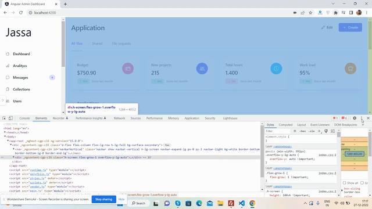The image size is (372, 209).
Task: Open the Event Listeners tab
Action: coord(320,125)
